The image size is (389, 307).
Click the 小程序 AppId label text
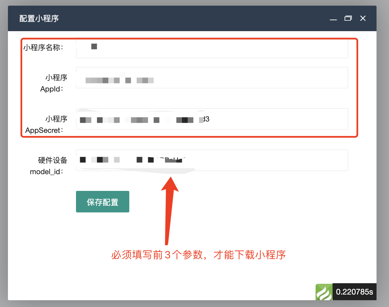pos(54,83)
